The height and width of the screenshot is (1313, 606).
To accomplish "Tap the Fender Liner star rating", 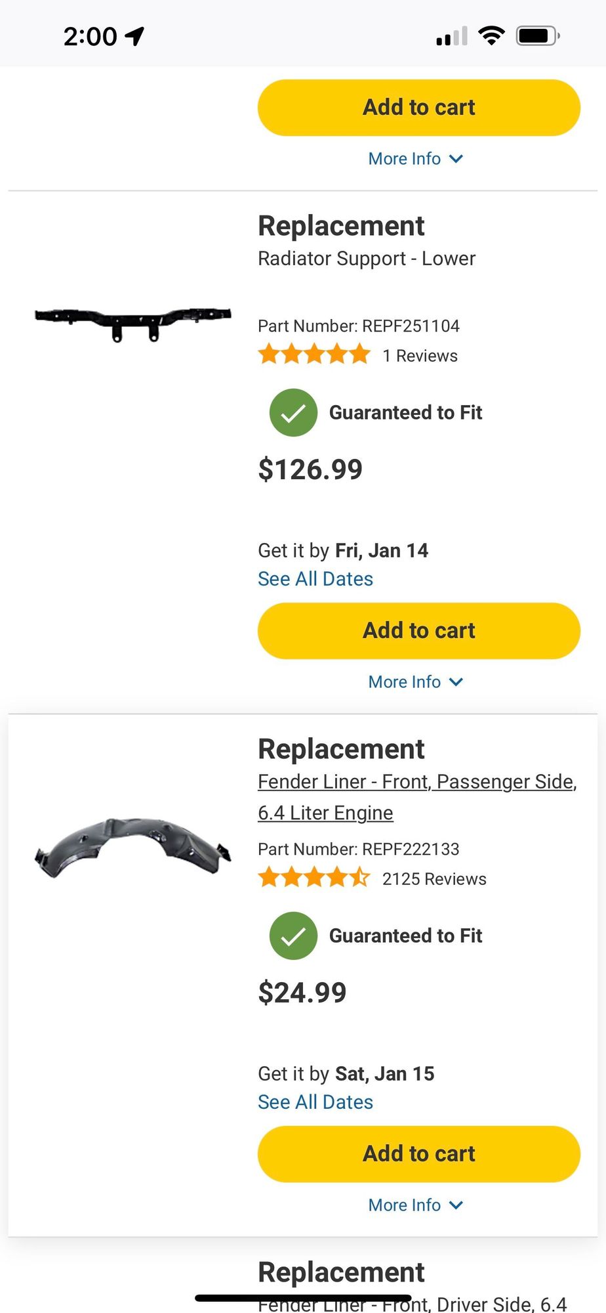I will click(314, 878).
